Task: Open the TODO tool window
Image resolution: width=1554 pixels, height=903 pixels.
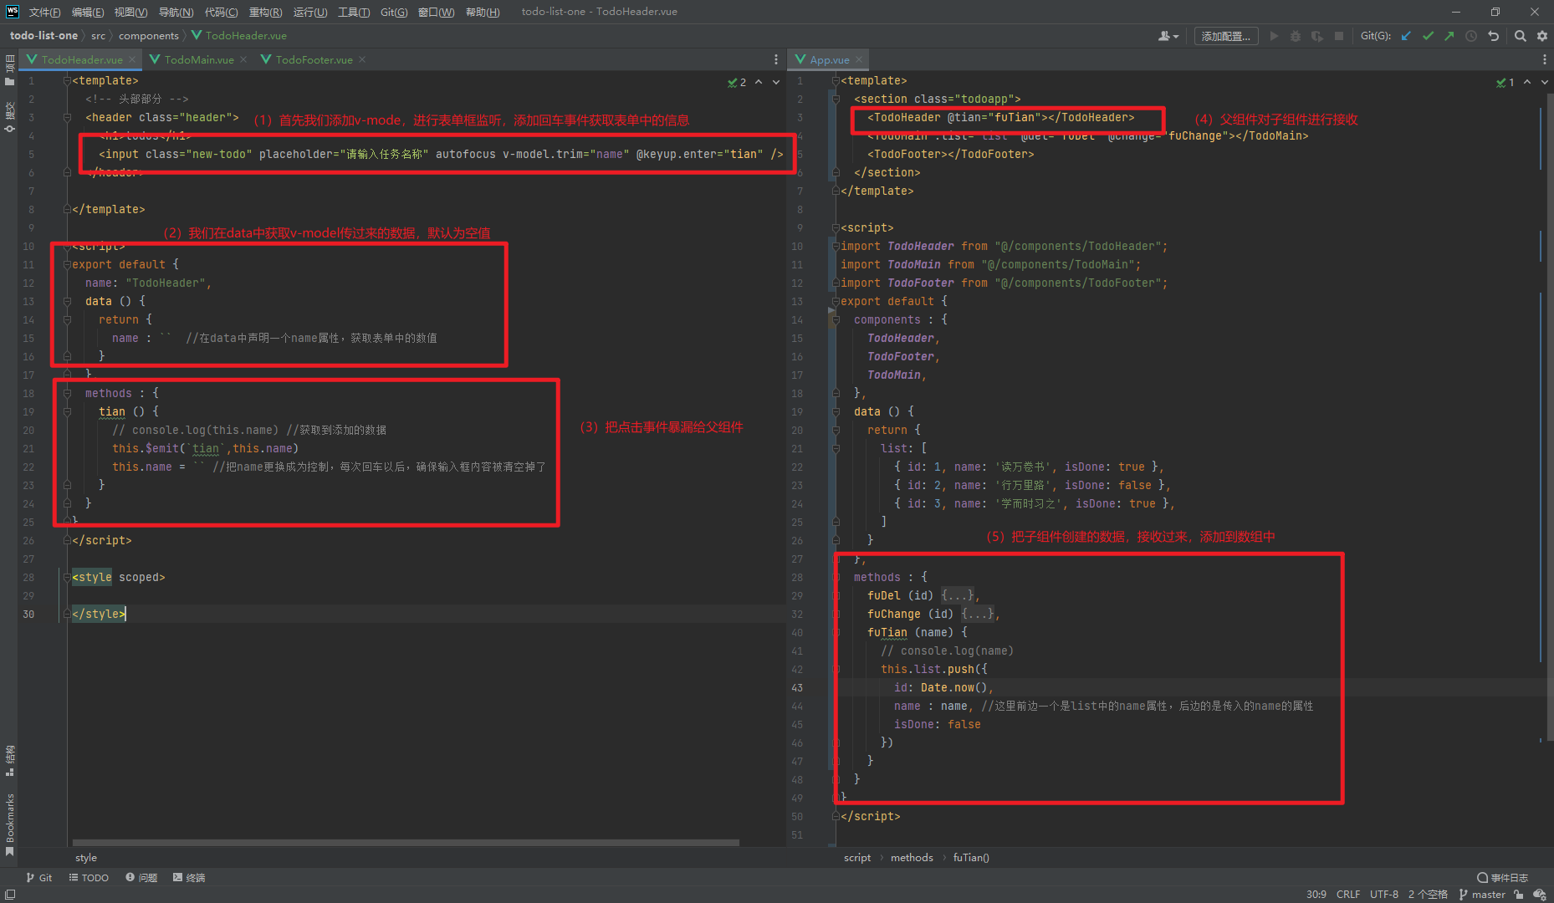Action: pyautogui.click(x=89, y=878)
